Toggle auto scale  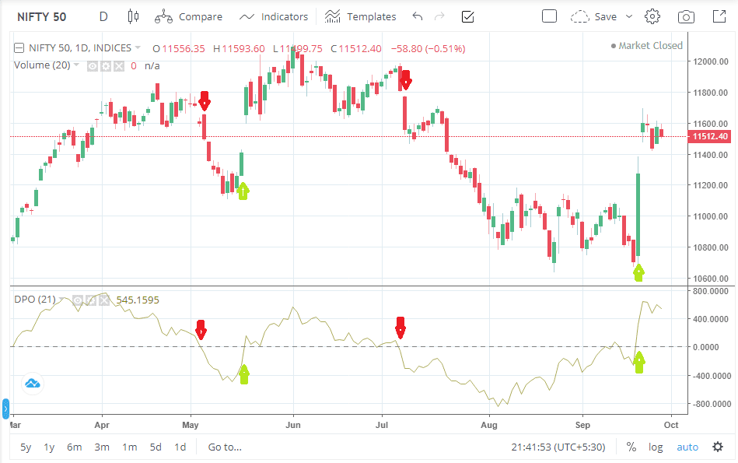687,447
